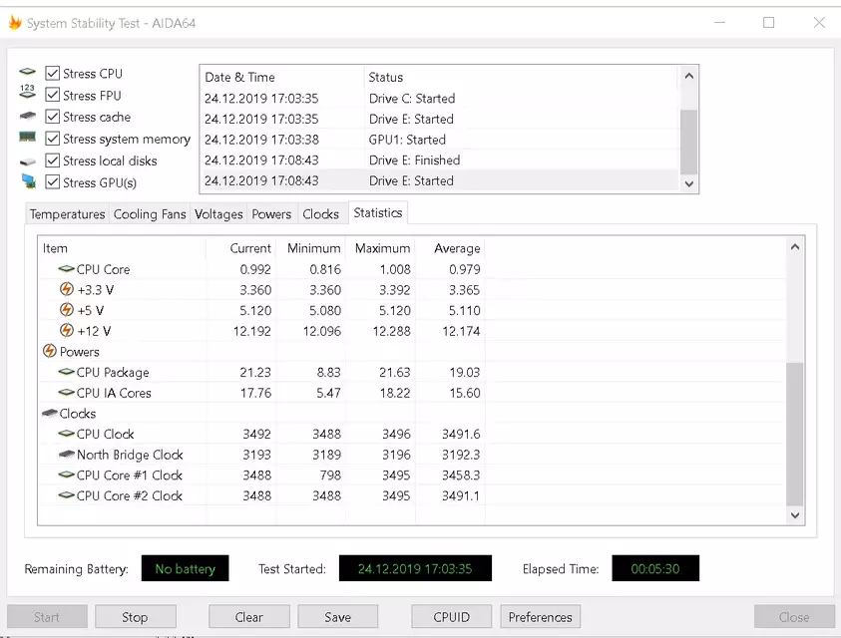The height and width of the screenshot is (638, 841).
Task: Click the Status column header in log
Action: [522, 77]
